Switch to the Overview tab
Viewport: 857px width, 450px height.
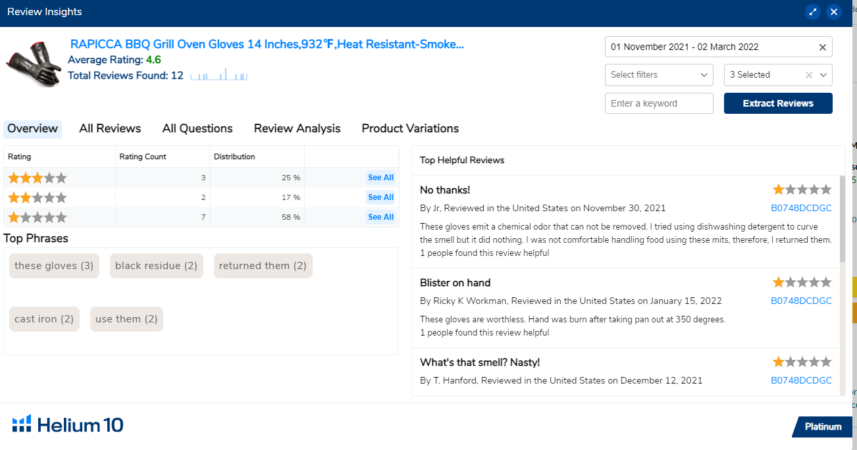[x=33, y=129]
